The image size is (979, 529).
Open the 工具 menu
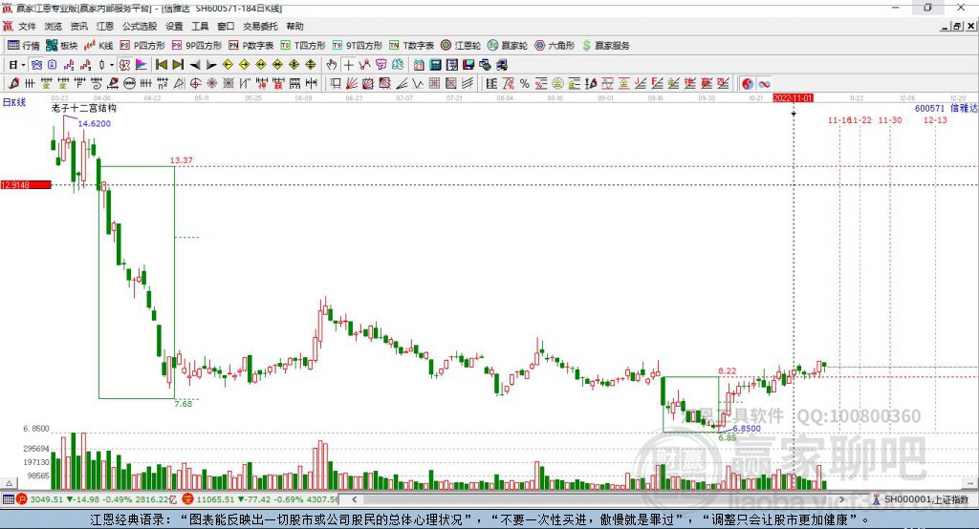point(200,26)
